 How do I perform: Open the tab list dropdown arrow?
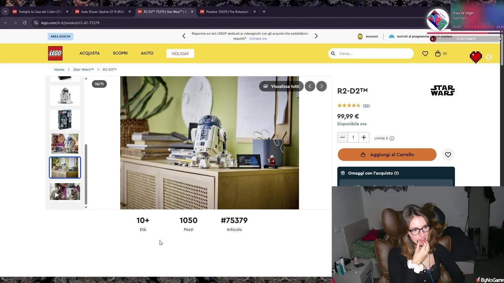coord(5,11)
